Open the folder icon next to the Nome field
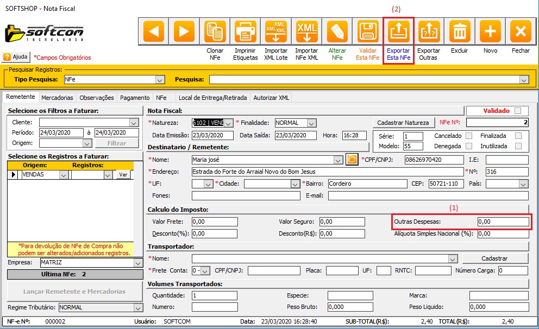This screenshot has width=539, height=329. 352,160
